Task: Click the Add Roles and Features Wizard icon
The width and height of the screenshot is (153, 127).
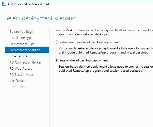Action: click(4, 4)
